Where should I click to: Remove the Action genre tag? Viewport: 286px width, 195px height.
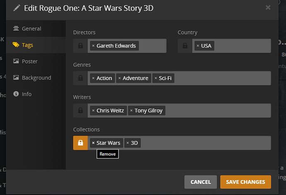[93, 78]
